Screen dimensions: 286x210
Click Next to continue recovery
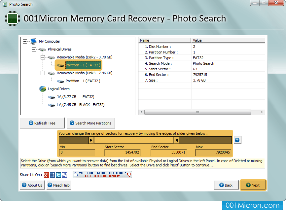pos(253,185)
